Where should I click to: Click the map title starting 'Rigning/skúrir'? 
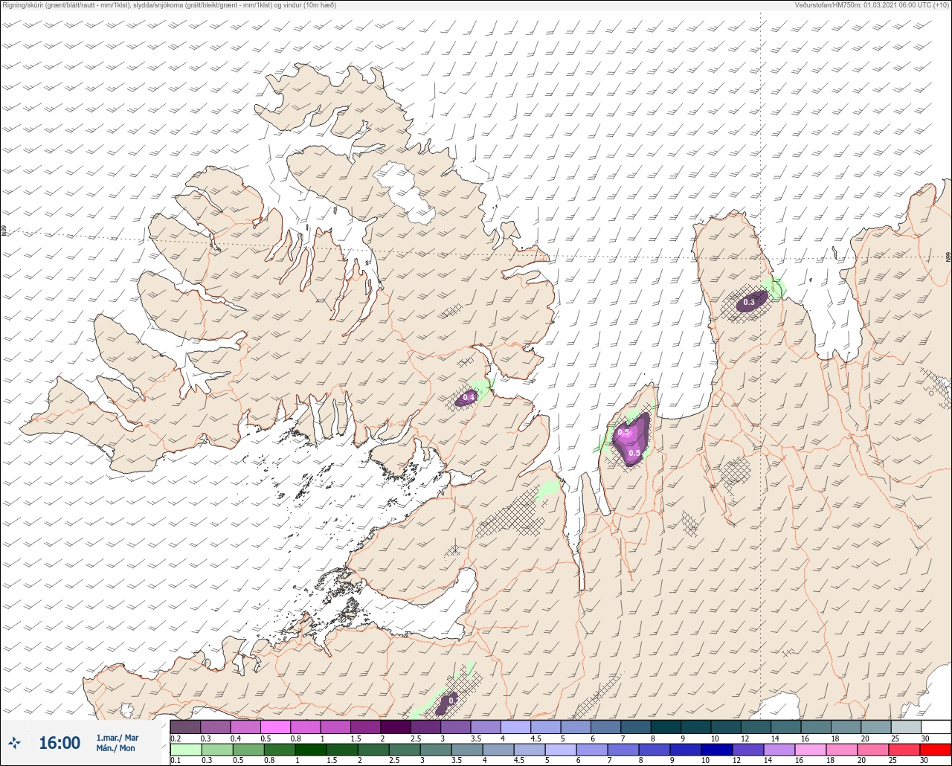point(170,5)
